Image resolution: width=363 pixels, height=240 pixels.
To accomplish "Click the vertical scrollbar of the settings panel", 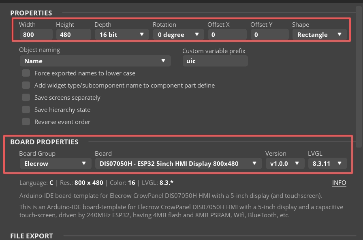I will (359, 77).
